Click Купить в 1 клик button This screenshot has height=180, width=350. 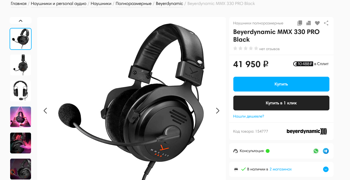point(281,103)
